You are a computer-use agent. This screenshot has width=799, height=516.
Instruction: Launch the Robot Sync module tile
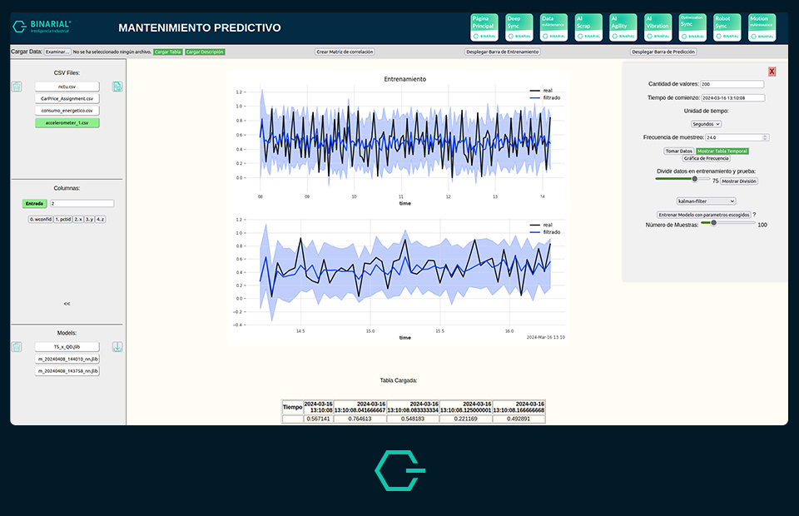726,27
